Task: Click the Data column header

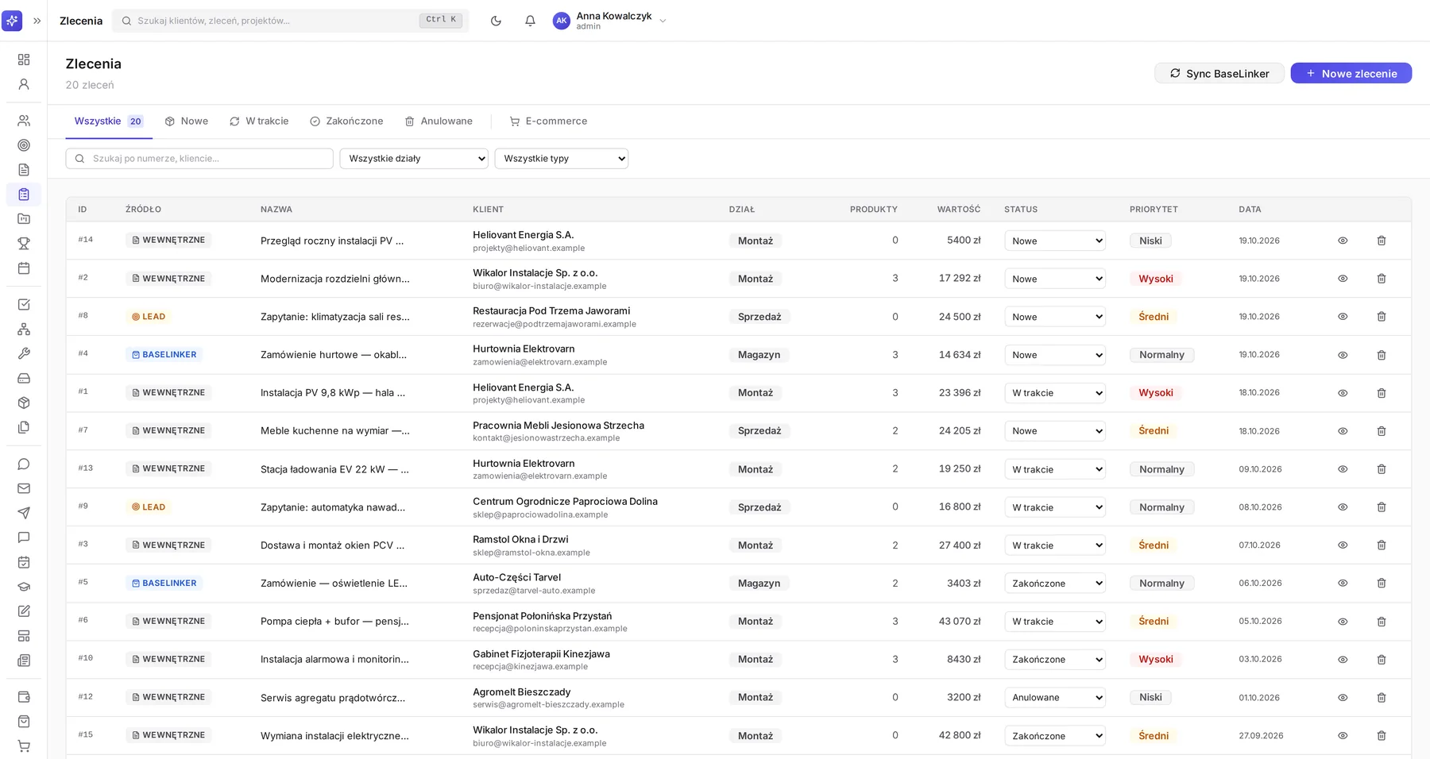Action: (x=1250, y=210)
